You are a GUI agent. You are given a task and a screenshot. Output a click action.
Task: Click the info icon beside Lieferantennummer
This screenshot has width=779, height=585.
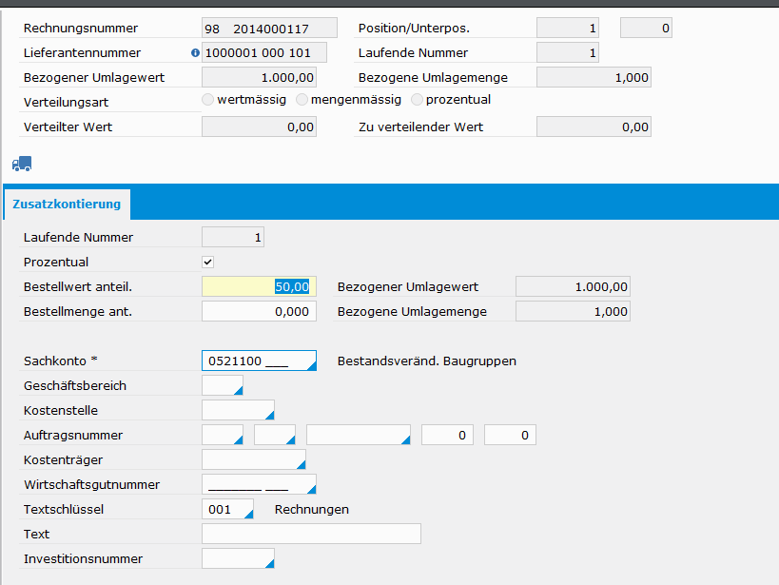point(195,52)
